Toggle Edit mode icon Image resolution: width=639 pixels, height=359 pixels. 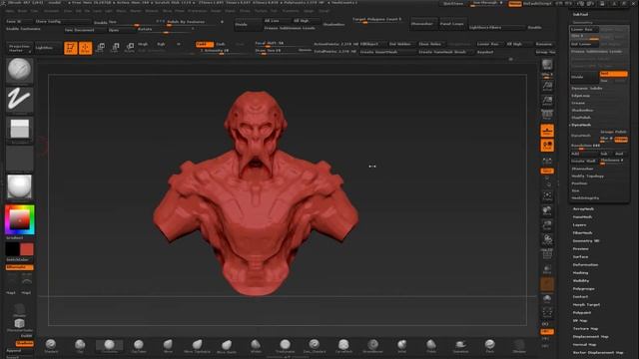click(x=71, y=48)
